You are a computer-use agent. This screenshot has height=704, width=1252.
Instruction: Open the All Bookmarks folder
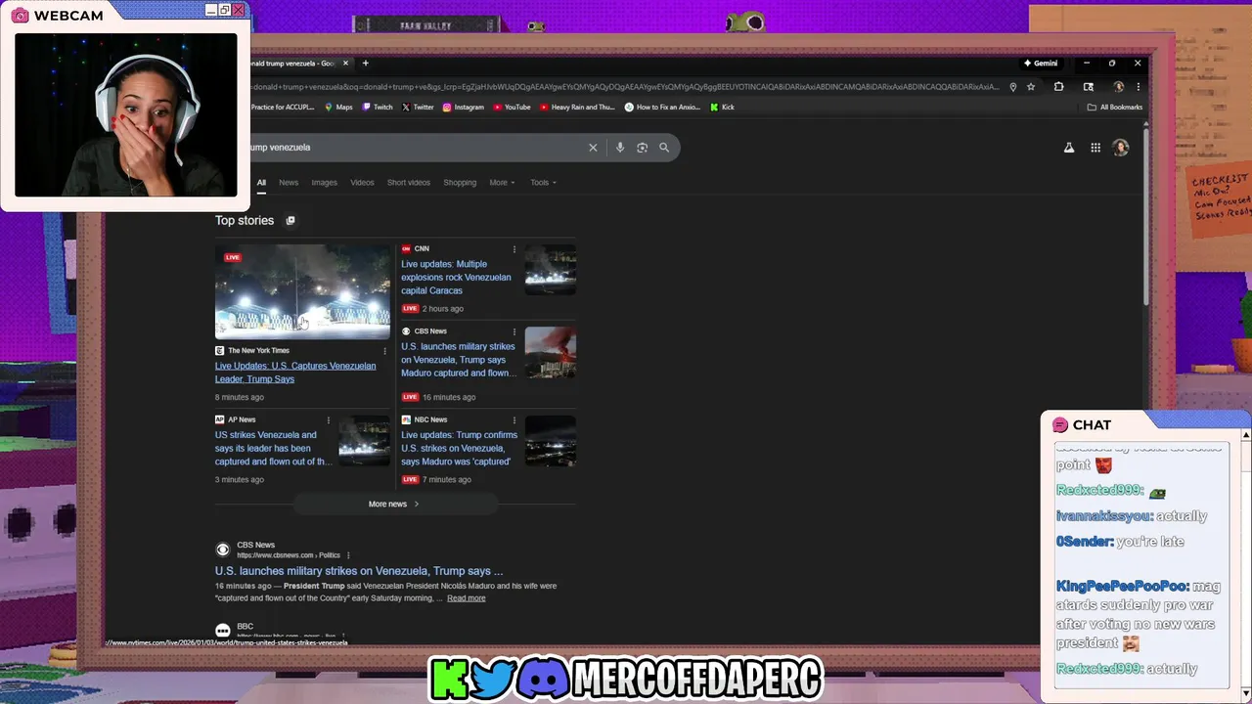[1115, 108]
